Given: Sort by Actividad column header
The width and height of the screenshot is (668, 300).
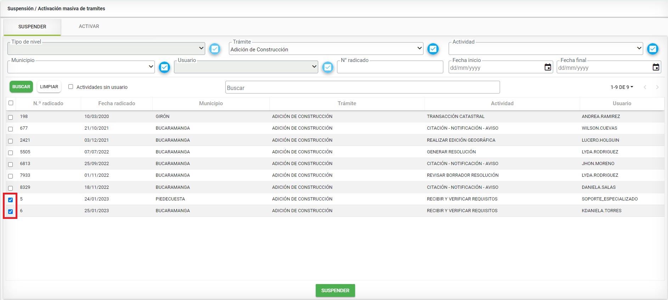Looking at the screenshot, I should 502,103.
